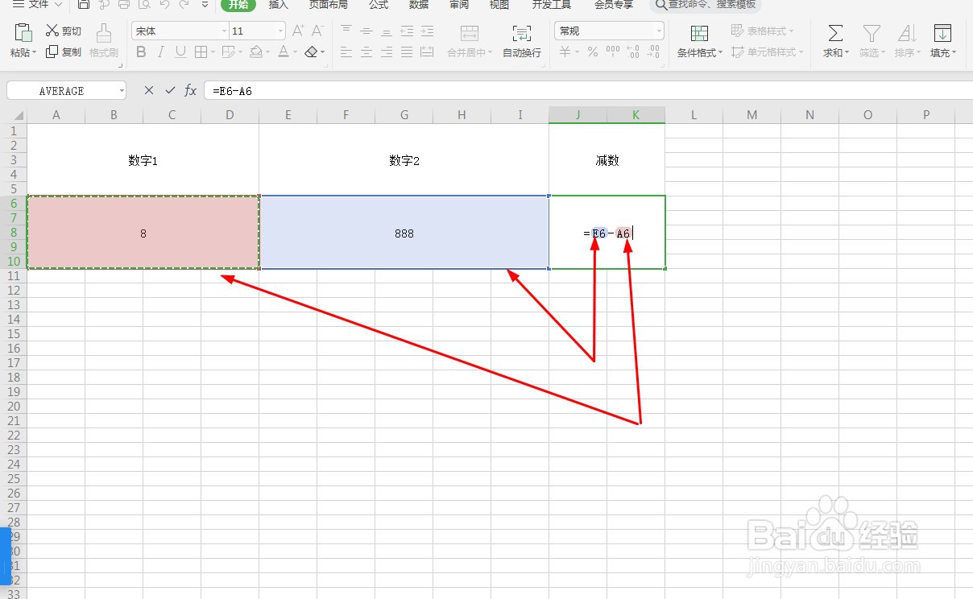Screen dimensions: 973x599
Task: Decrease font size with A- icon
Action: click(317, 31)
